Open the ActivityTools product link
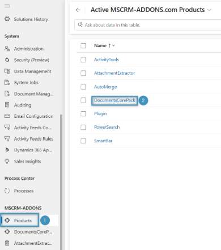Screen dimensions: 221x250 pos(107,60)
